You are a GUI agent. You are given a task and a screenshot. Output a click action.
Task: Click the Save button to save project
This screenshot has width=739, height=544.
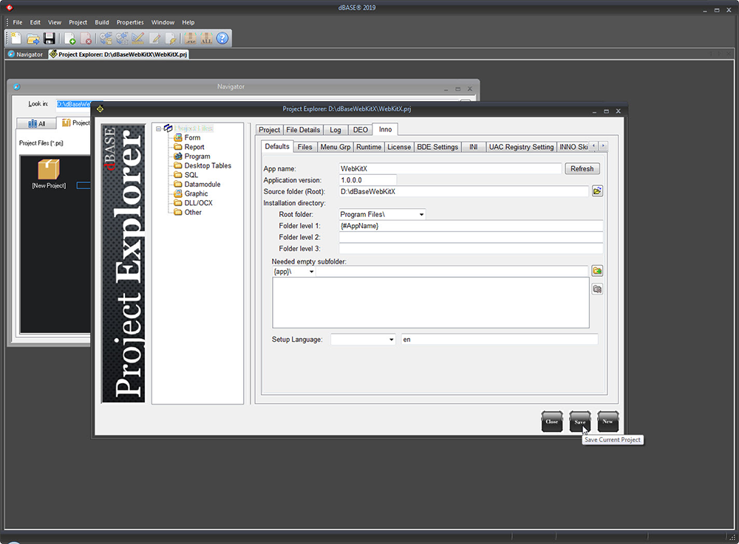click(579, 421)
